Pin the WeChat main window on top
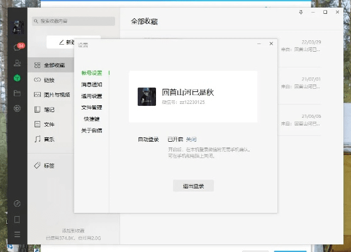The height and width of the screenshot is (252, 351). 301,12
